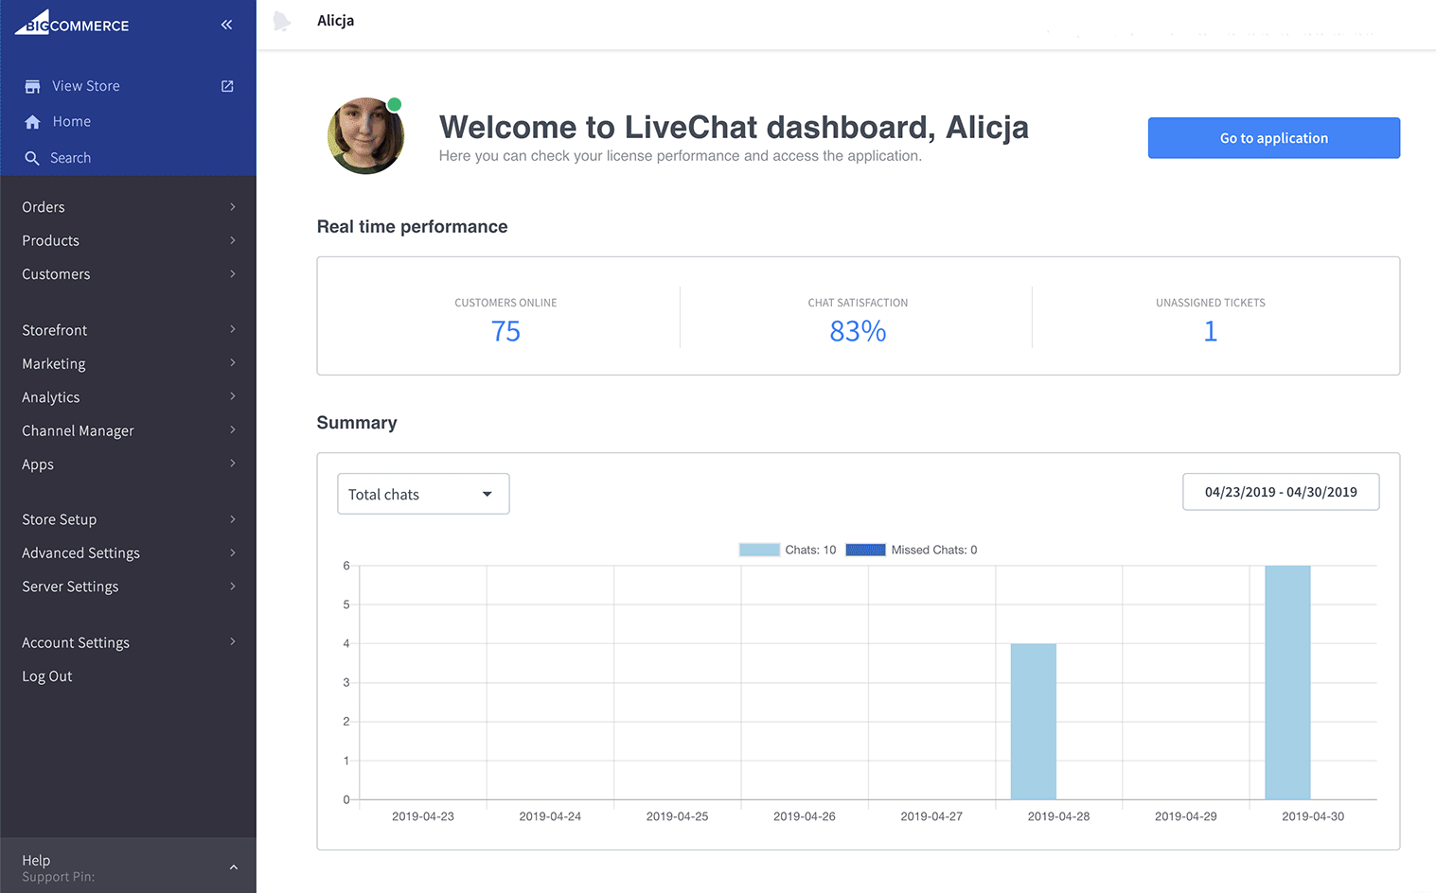The image size is (1436, 893).
Task: Open store in new window icon
Action: pos(227,86)
